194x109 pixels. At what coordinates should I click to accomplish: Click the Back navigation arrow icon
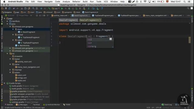[41, 8]
